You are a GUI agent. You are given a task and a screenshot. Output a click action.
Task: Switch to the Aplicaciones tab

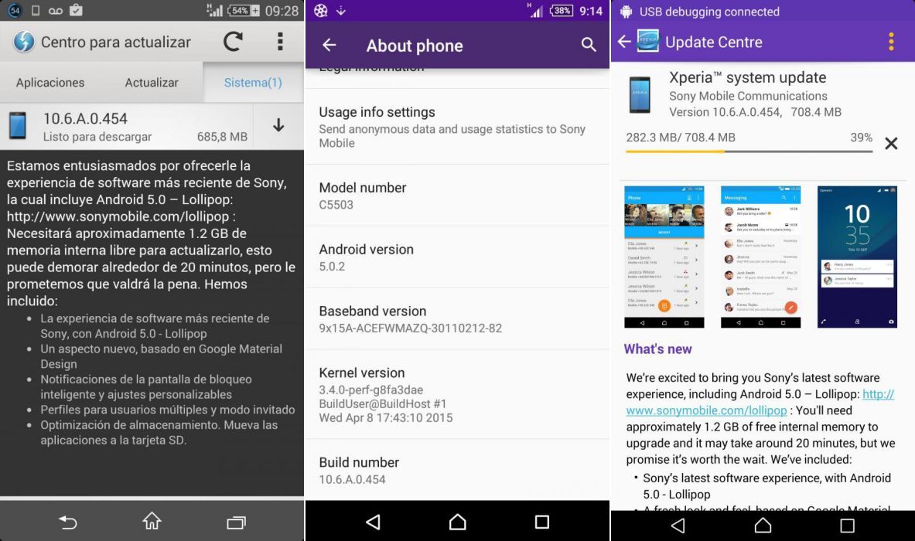click(50, 83)
